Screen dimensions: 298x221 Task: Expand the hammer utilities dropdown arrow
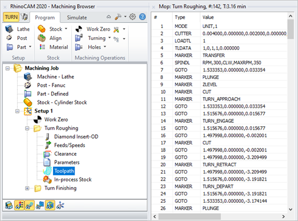pos(125,17)
